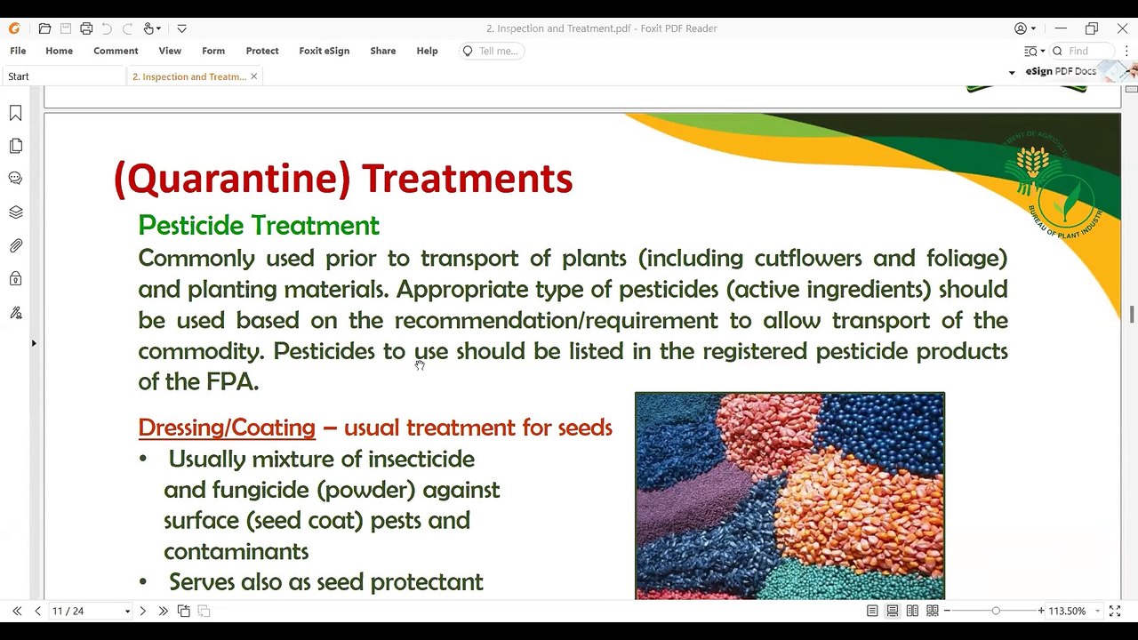Open the more options kebab menu
Screen dimensions: 1138x640
(1126, 51)
